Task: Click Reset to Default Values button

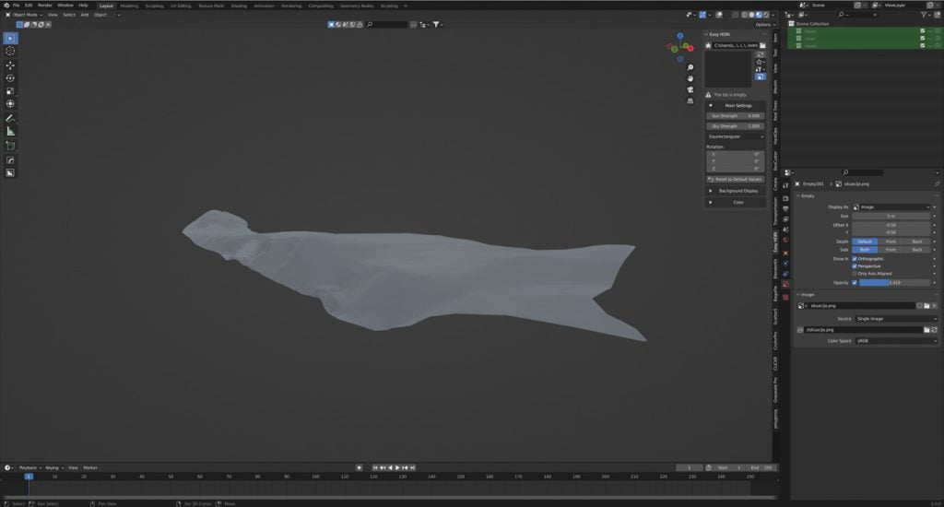Action: pyautogui.click(x=737, y=179)
